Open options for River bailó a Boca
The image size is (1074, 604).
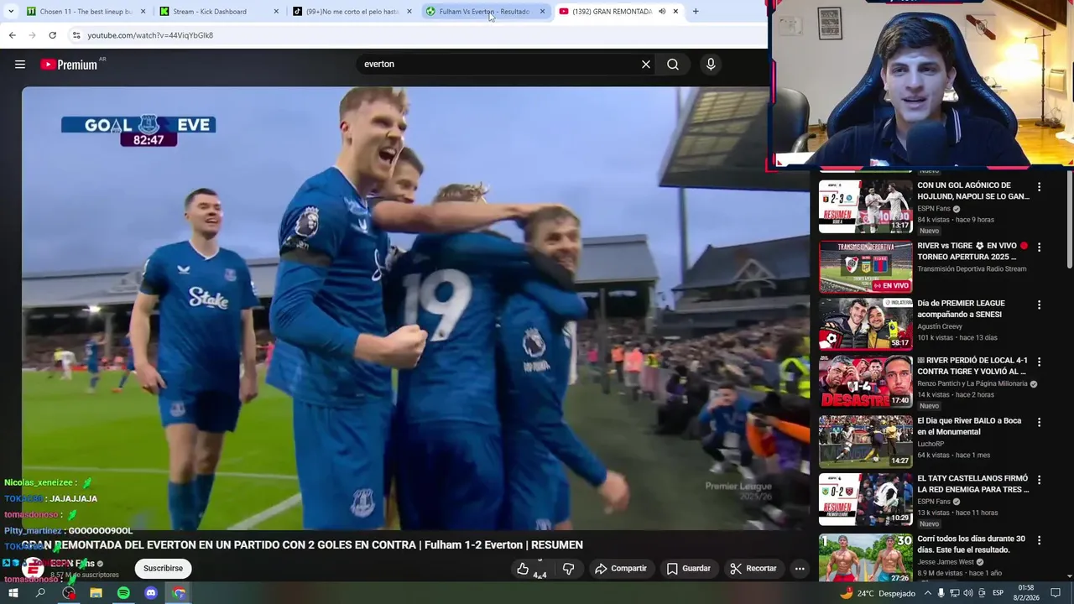point(1039,422)
